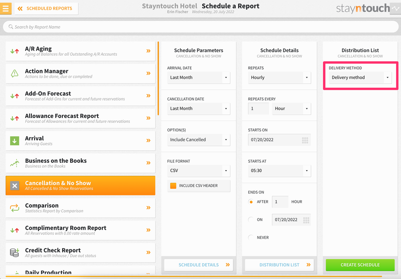This screenshot has height=279, width=401.
Task: Click the Schedule Parameters heading
Action: [199, 50]
